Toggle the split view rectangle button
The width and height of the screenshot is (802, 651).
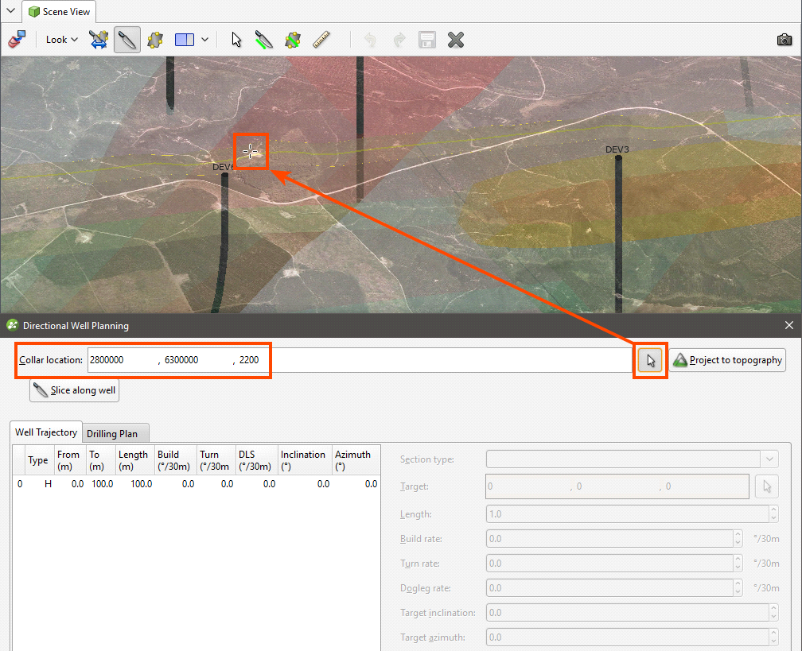pos(185,39)
